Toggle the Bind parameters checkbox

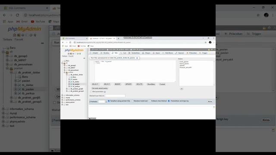click(x=91, y=92)
